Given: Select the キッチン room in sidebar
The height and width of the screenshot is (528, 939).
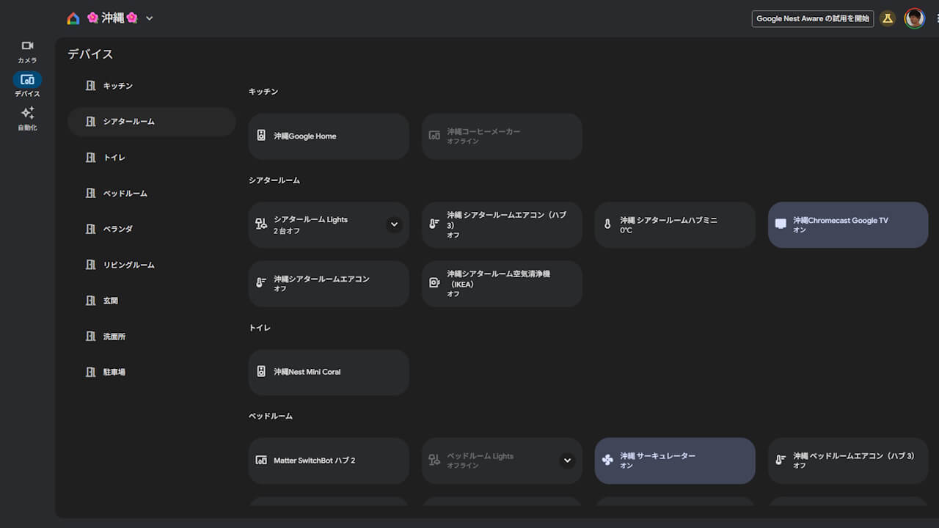Looking at the screenshot, I should click(152, 86).
